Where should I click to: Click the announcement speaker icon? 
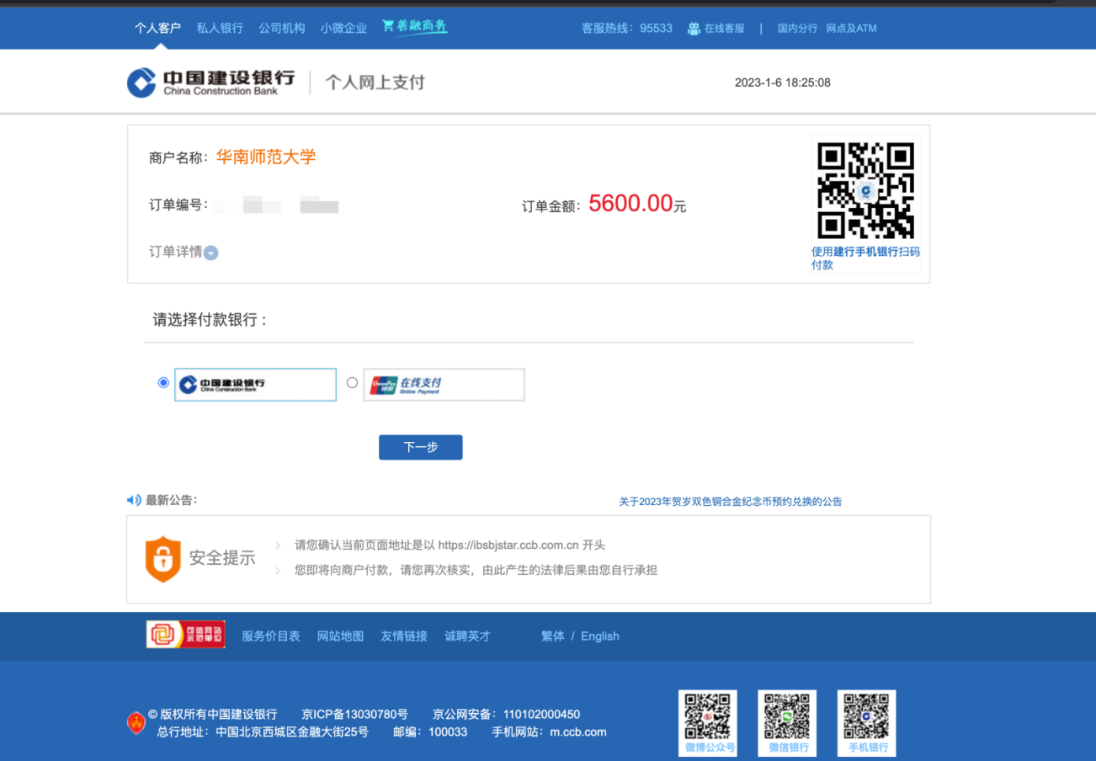(x=134, y=500)
